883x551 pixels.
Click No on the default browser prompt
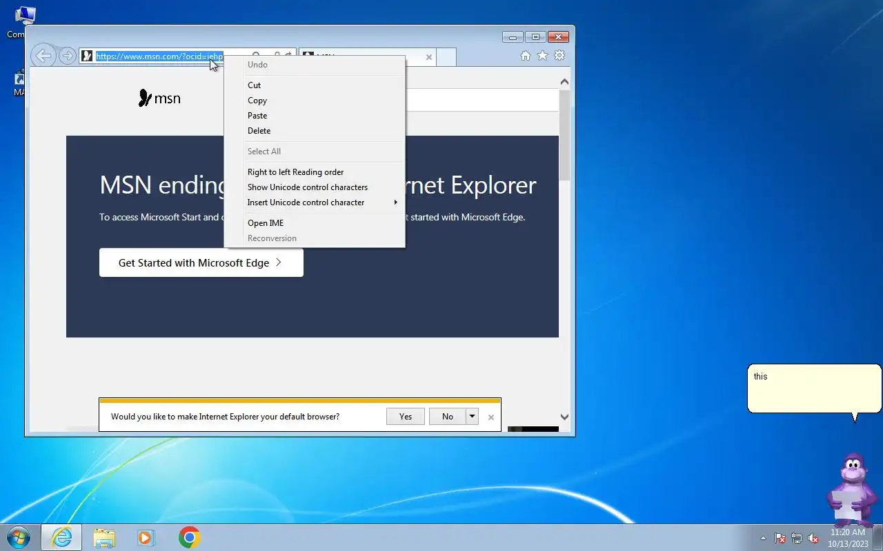(x=448, y=416)
